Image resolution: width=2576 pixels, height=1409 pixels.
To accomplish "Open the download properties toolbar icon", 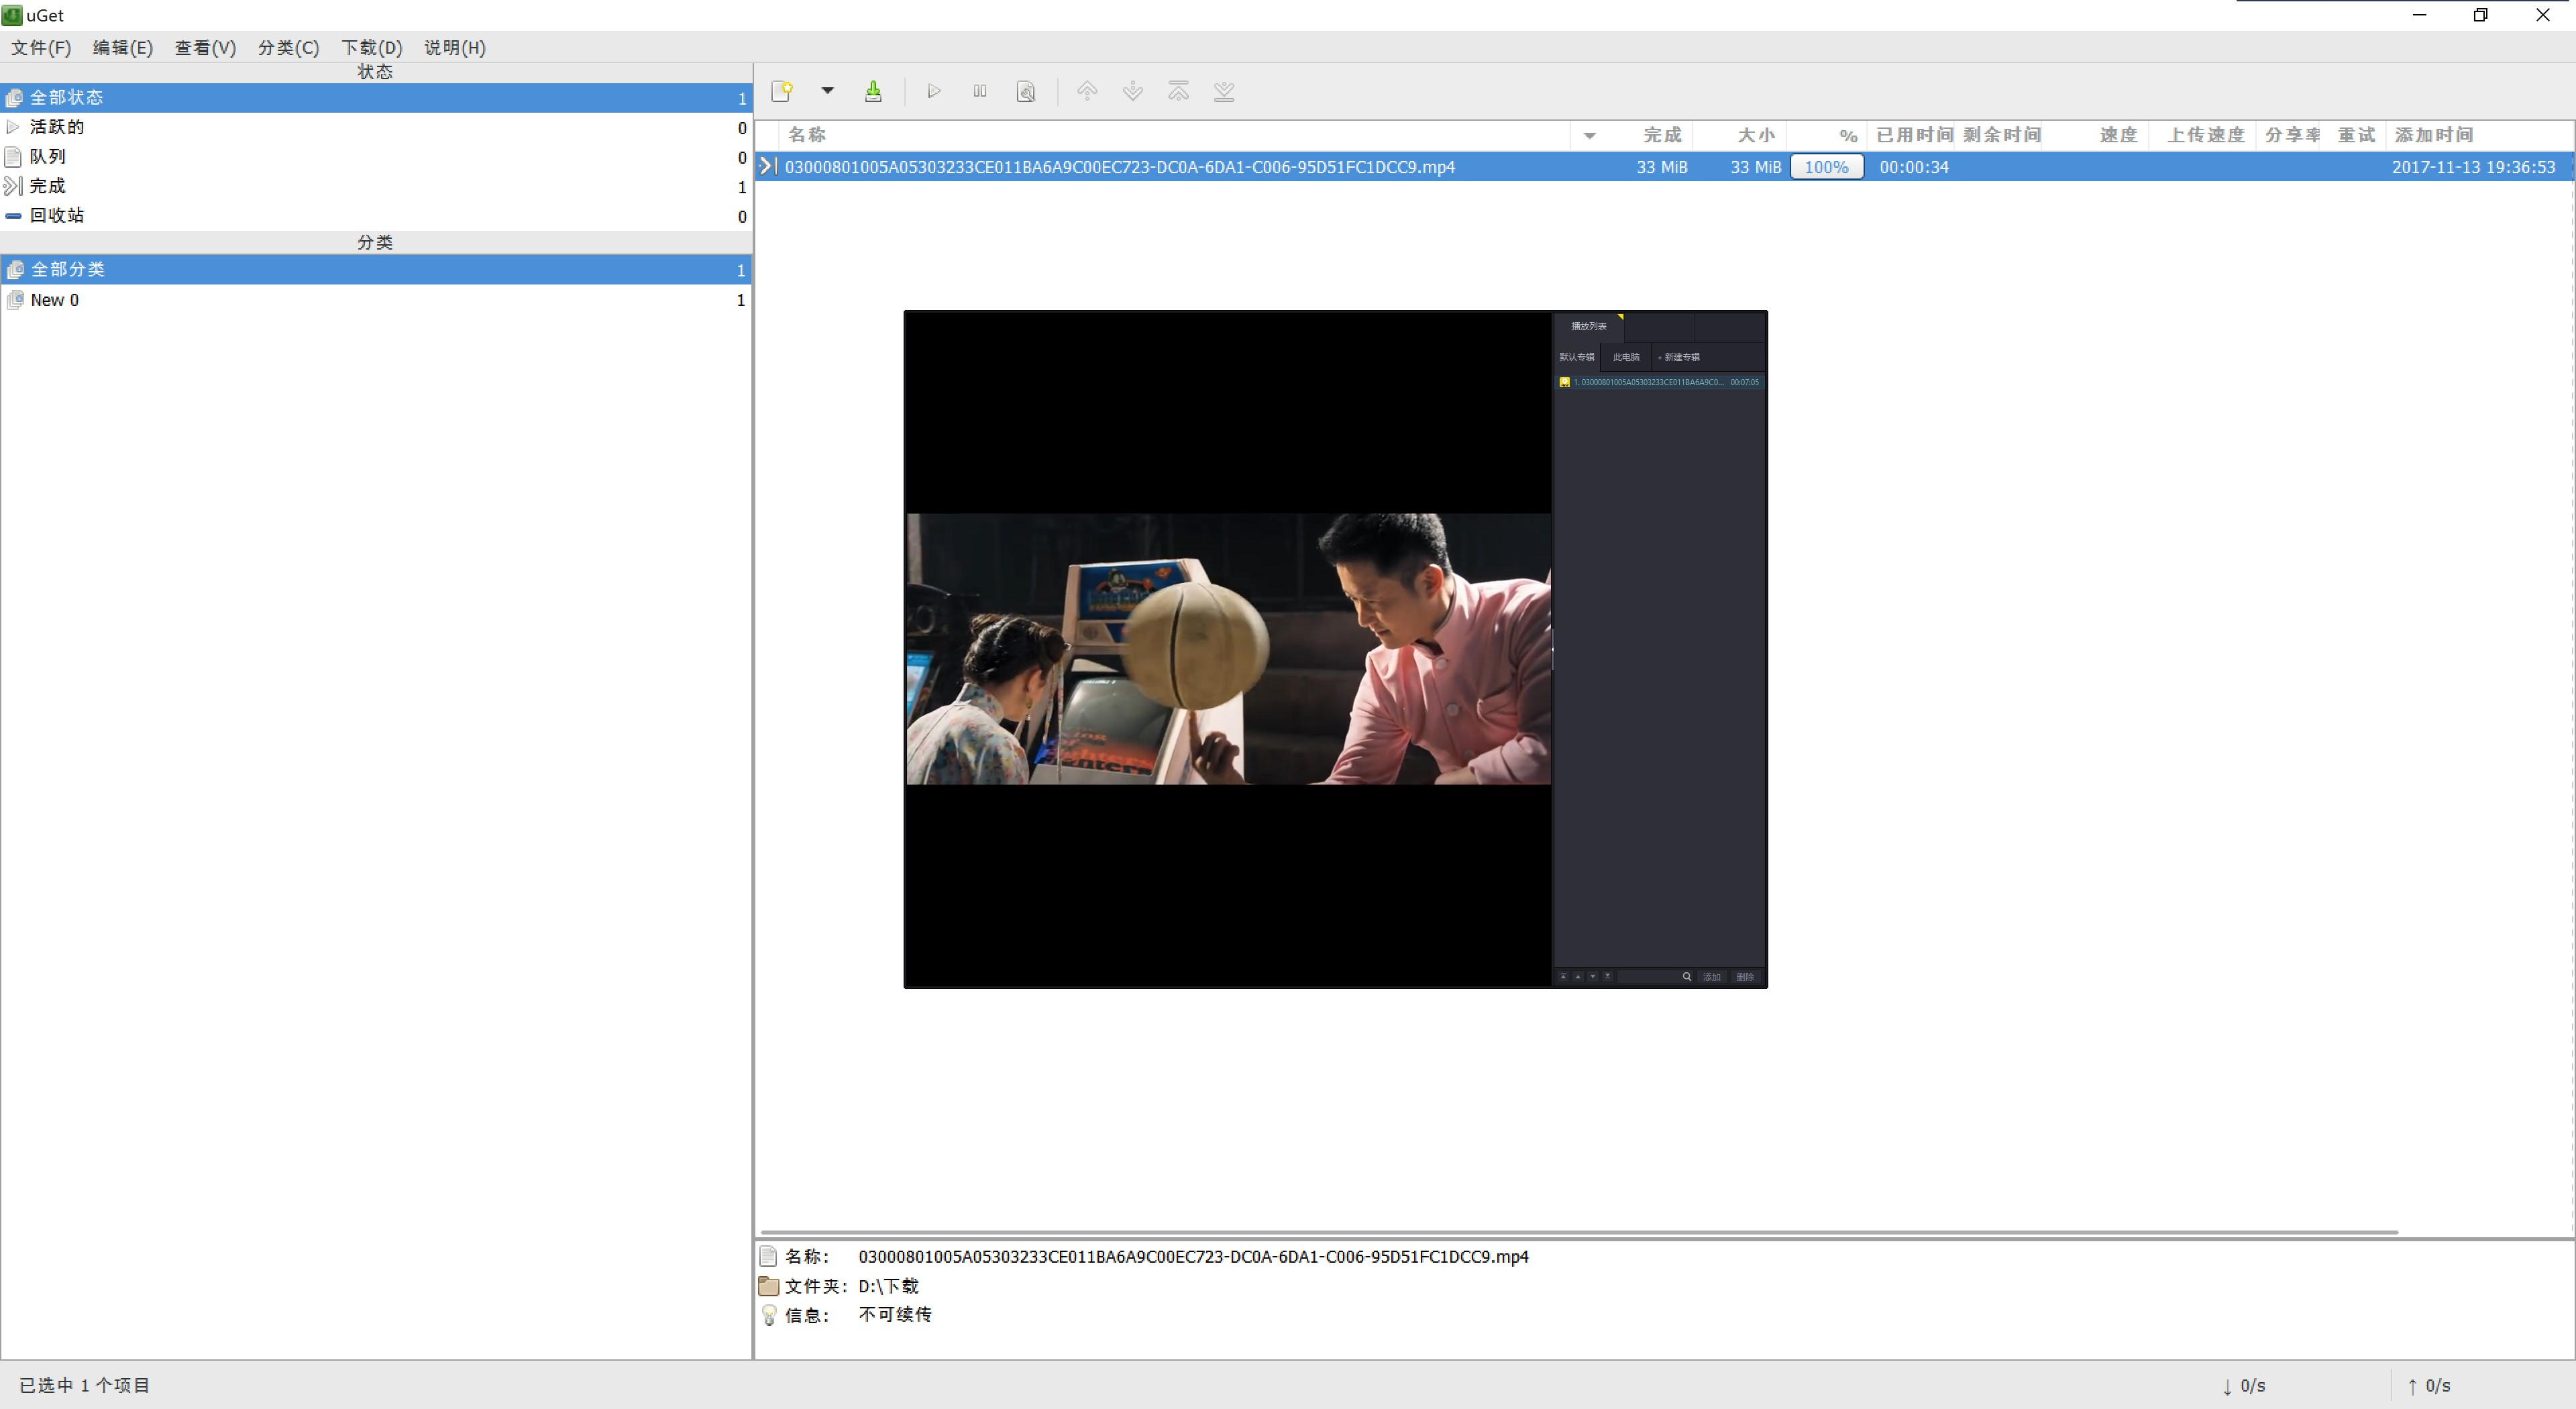I will pos(1025,92).
